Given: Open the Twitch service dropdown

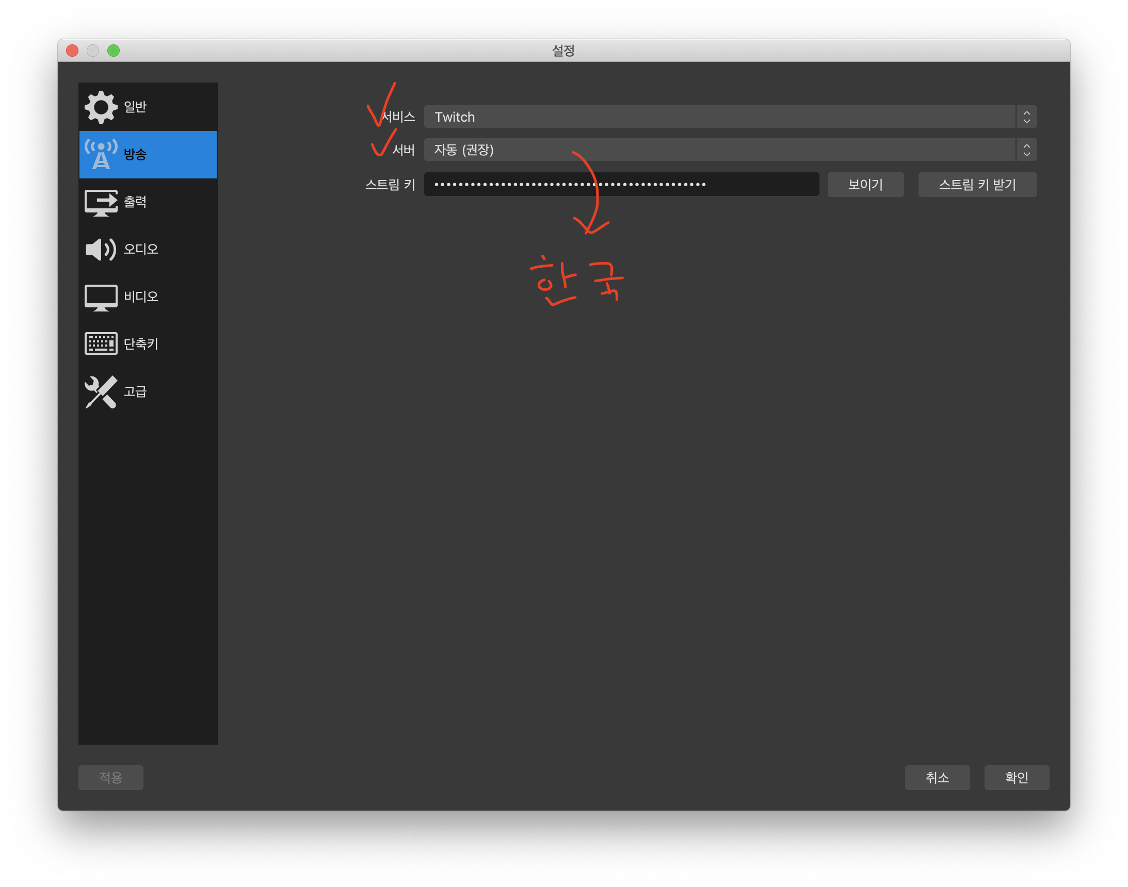Looking at the screenshot, I should click(x=719, y=117).
